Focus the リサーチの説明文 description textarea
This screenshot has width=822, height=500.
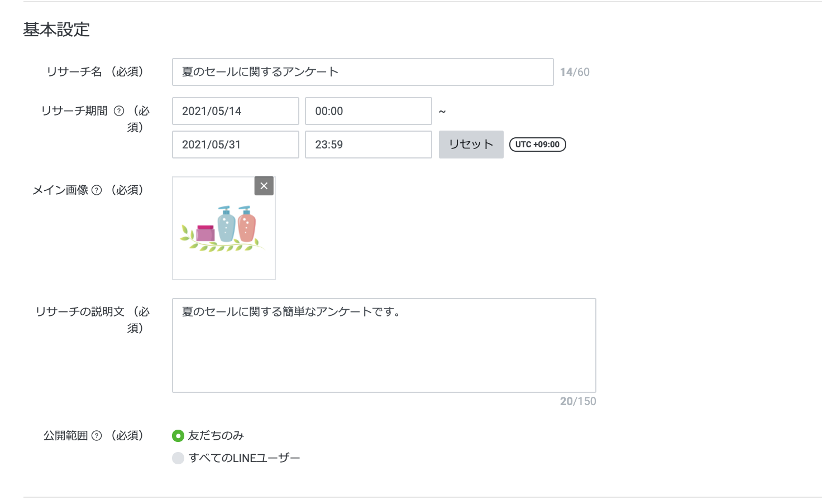click(384, 345)
